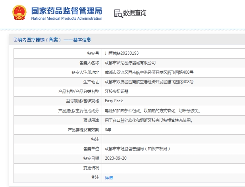Click the 数据查询 heading text
Screen dimensions: 245x187
[135, 13]
